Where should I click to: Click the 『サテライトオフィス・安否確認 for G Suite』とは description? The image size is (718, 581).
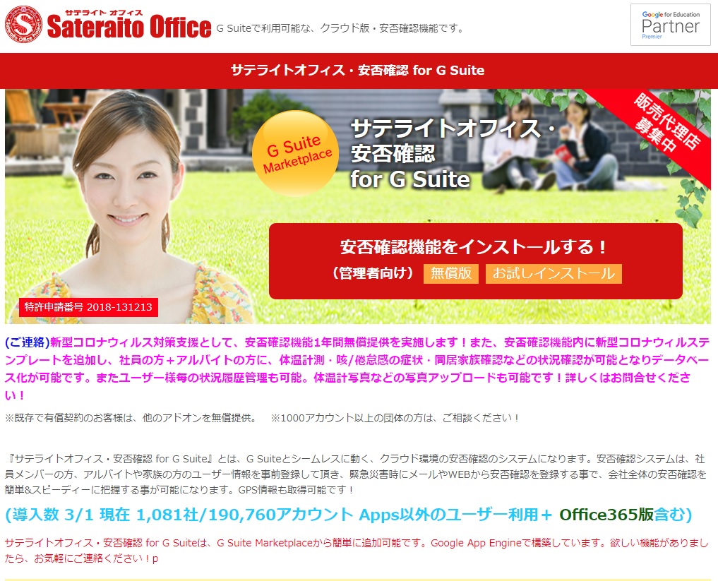356,474
